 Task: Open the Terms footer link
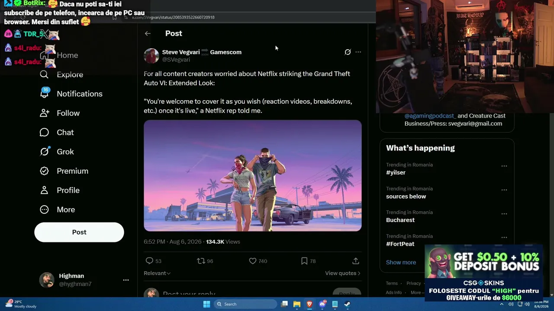[x=392, y=283]
